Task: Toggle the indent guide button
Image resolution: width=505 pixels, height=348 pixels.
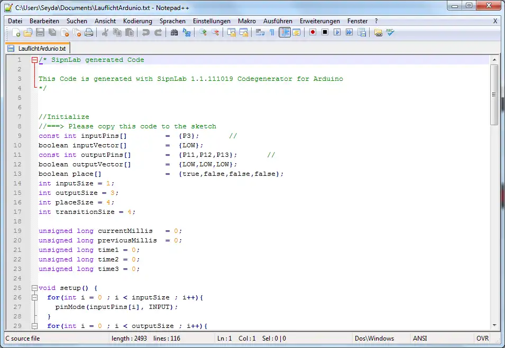Action: coord(284,33)
